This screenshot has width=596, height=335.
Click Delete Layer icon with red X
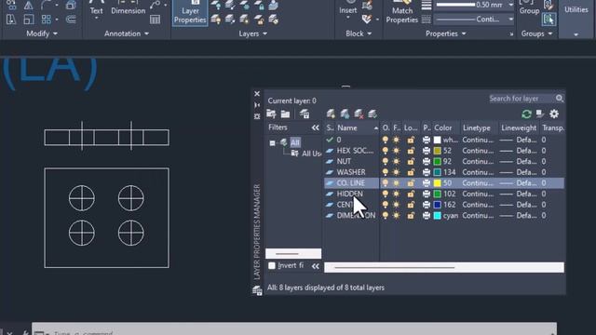(359, 114)
